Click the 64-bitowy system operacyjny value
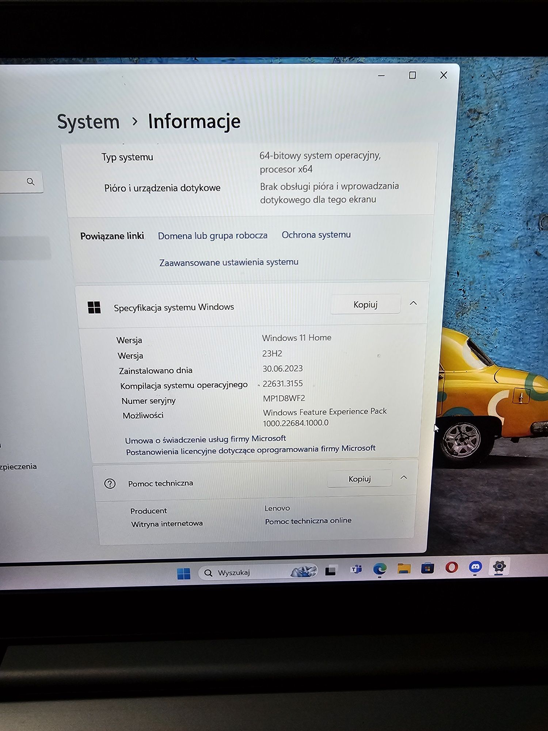The image size is (548, 731). 320,162
